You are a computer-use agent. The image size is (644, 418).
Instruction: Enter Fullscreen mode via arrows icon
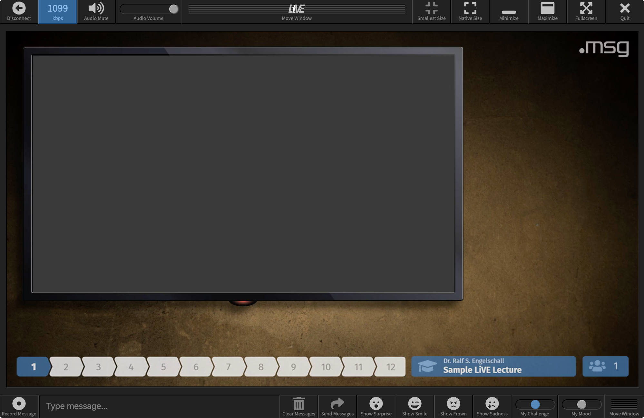point(586,8)
